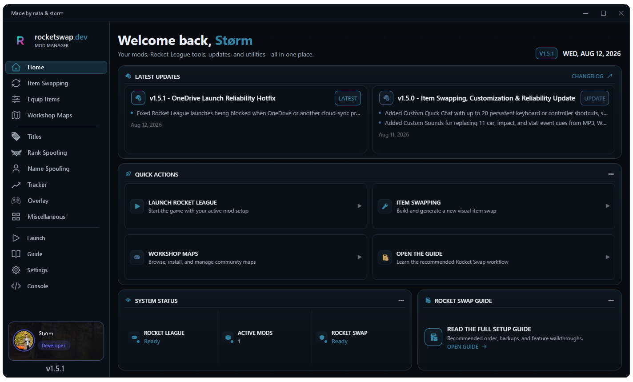Viewport: 633px width, 382px height.
Task: Click the Active Mods cube icon
Action: coord(228,337)
